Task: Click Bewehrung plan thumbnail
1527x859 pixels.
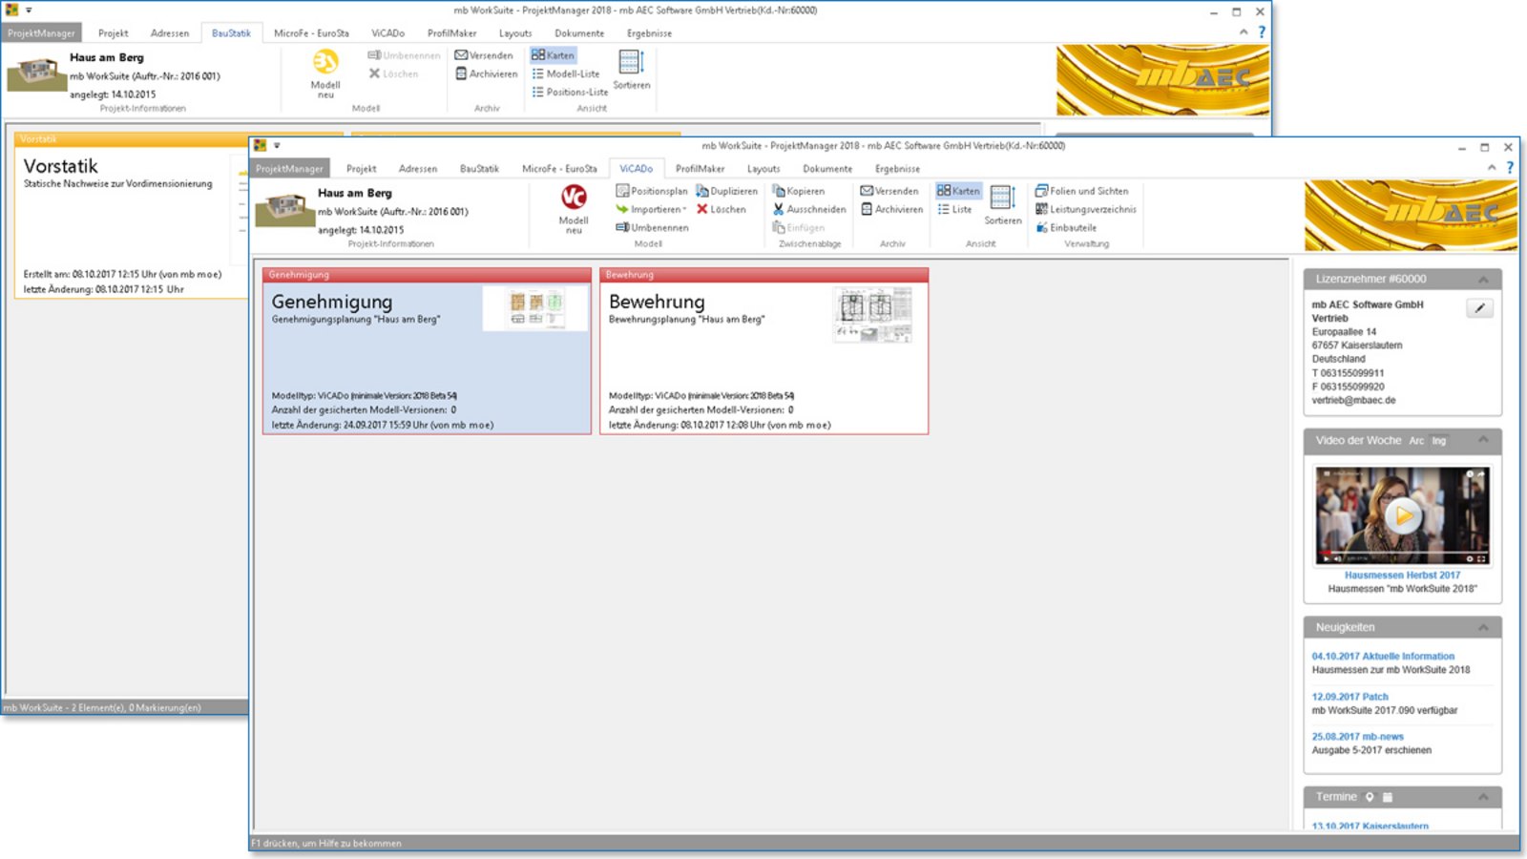Action: click(872, 314)
